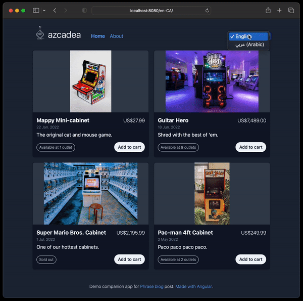Click 'The original cat and mouse game.' description

74,135
